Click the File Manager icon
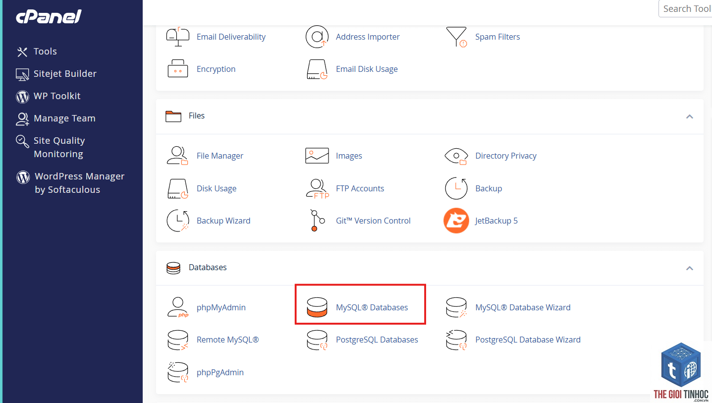 pyautogui.click(x=178, y=156)
